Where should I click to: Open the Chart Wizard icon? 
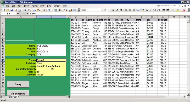70,10
